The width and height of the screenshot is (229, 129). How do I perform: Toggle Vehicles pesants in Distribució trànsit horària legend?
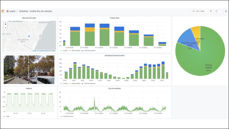pyautogui.click(x=89, y=83)
